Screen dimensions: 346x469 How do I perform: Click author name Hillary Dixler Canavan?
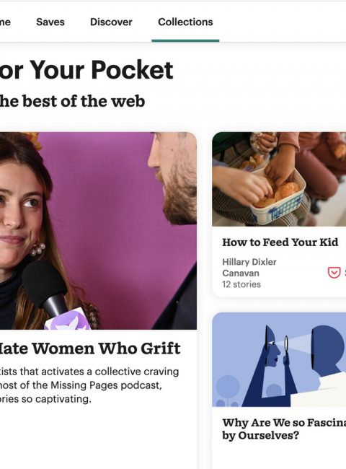249,268
